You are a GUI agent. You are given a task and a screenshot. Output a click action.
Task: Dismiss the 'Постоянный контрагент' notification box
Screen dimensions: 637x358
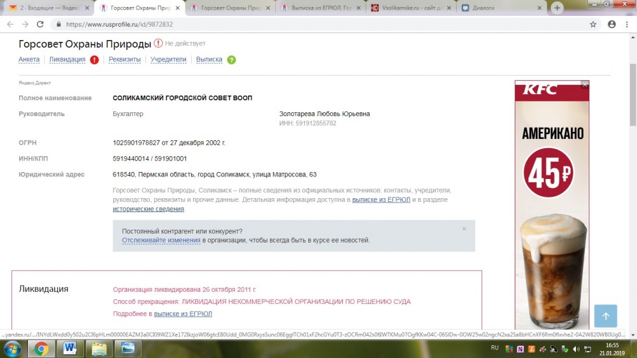coord(464,229)
